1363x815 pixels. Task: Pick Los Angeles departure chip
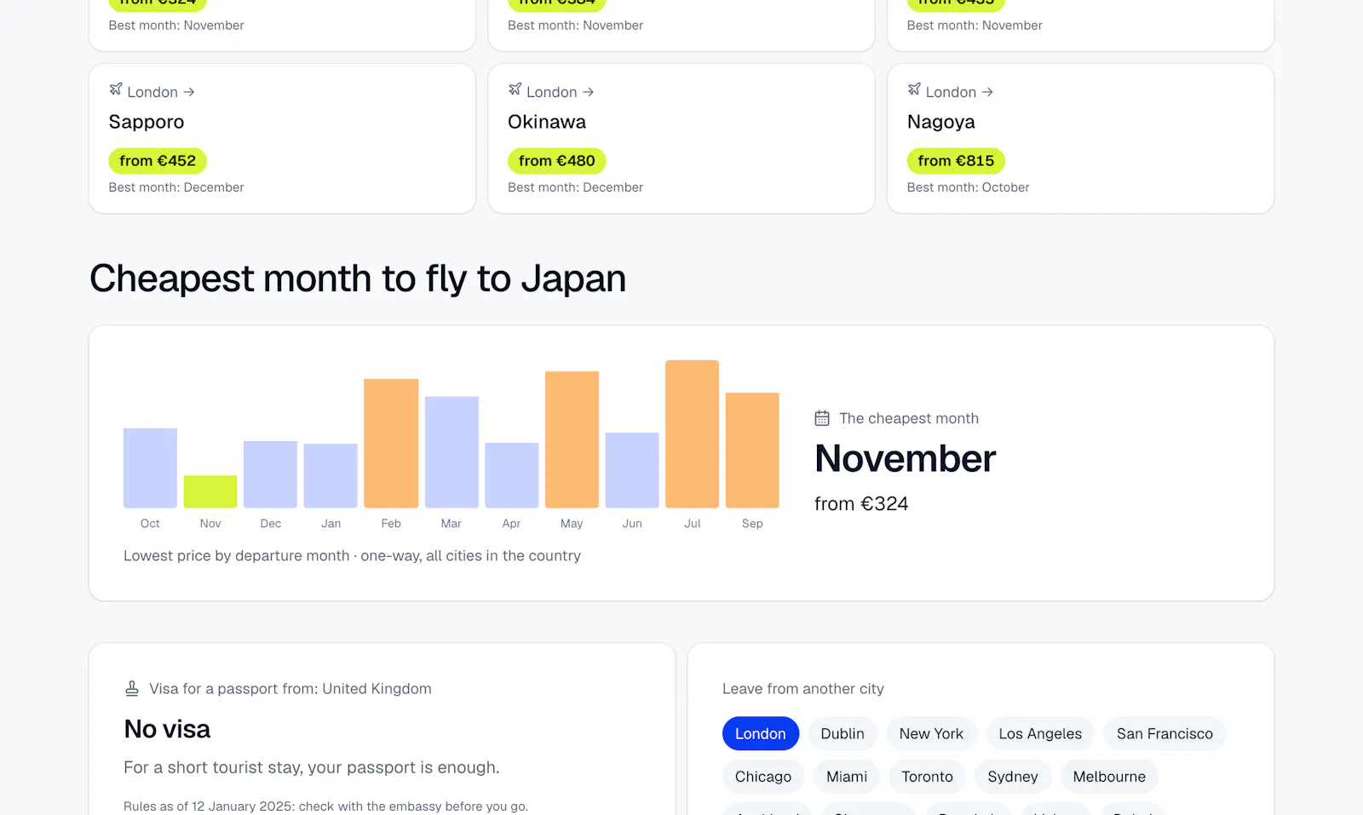tap(1040, 733)
